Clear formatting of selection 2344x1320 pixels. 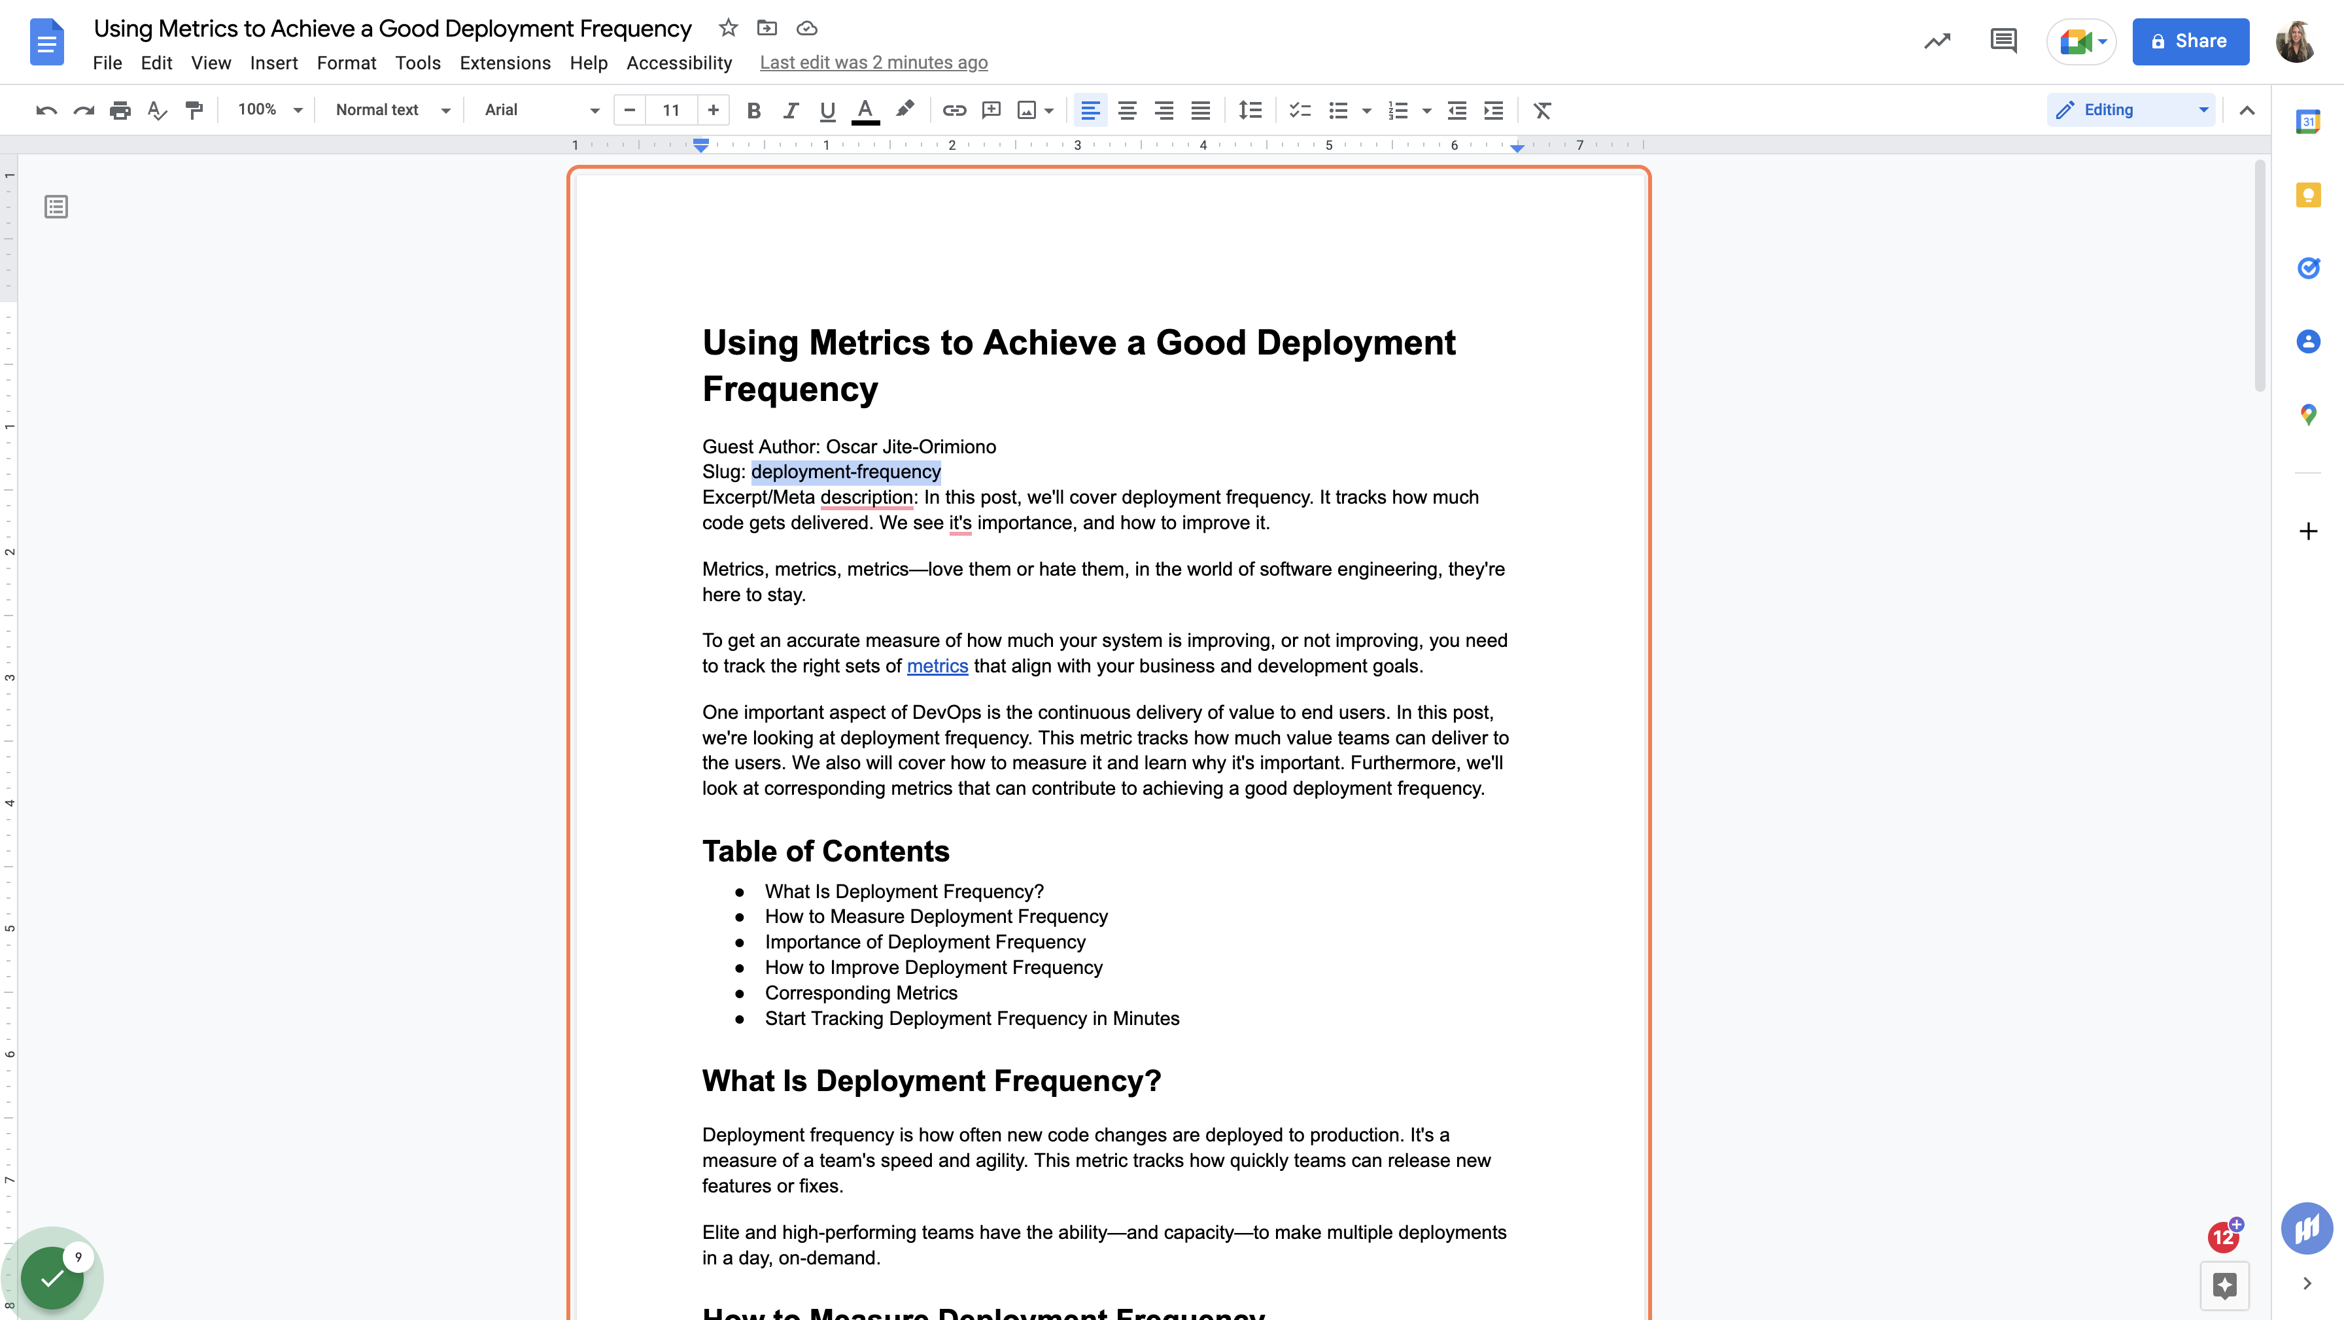pyautogui.click(x=1542, y=110)
